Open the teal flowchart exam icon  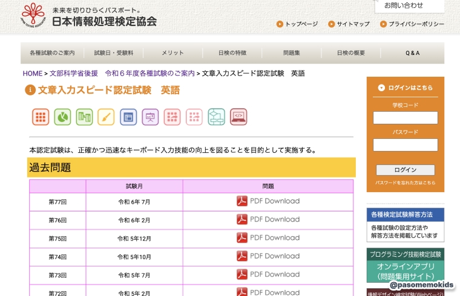coord(217,117)
